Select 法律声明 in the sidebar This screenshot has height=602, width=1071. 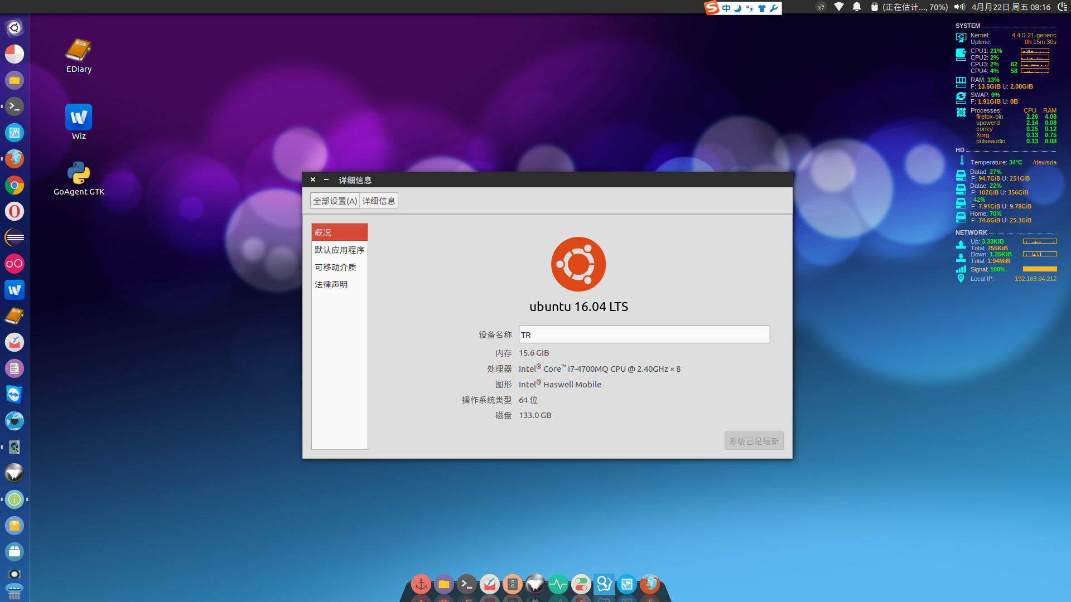click(339, 284)
